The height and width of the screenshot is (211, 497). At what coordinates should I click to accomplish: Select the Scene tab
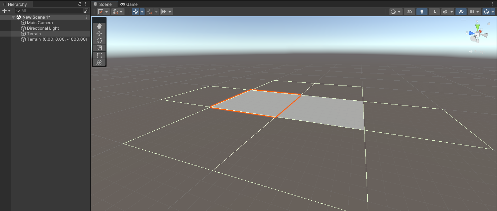coord(103,4)
